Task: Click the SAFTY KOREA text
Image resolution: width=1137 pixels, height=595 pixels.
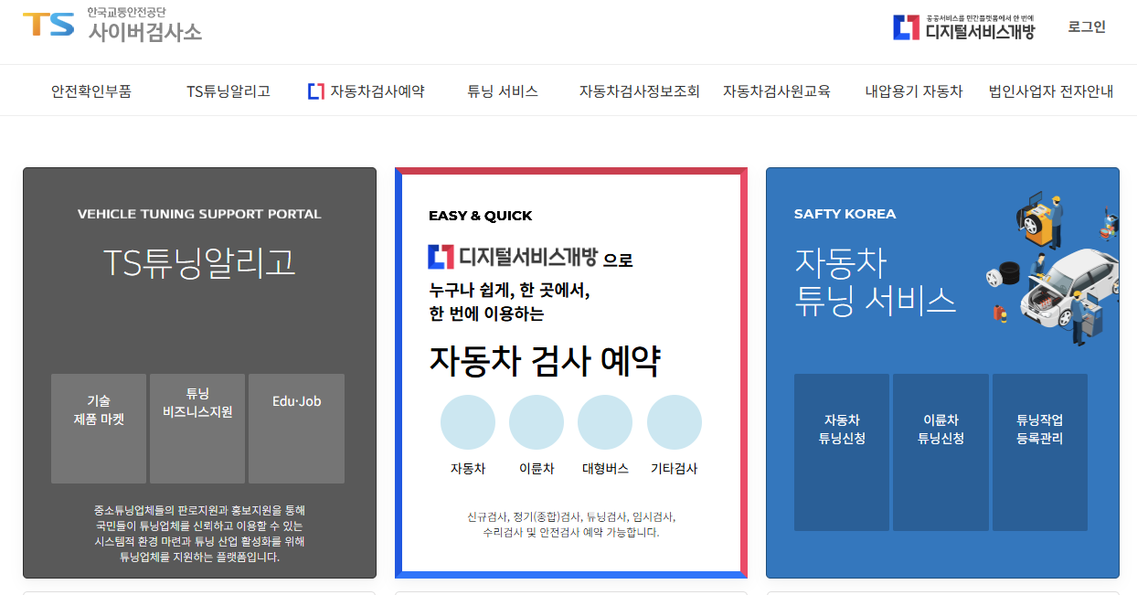Action: [x=845, y=214]
